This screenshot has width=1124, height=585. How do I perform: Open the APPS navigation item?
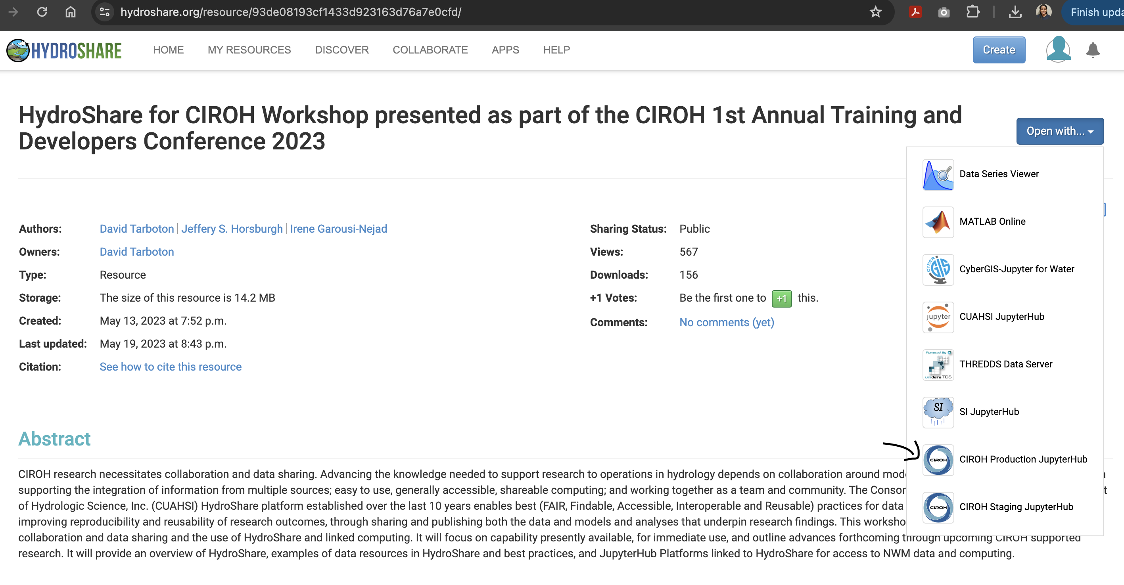[505, 50]
